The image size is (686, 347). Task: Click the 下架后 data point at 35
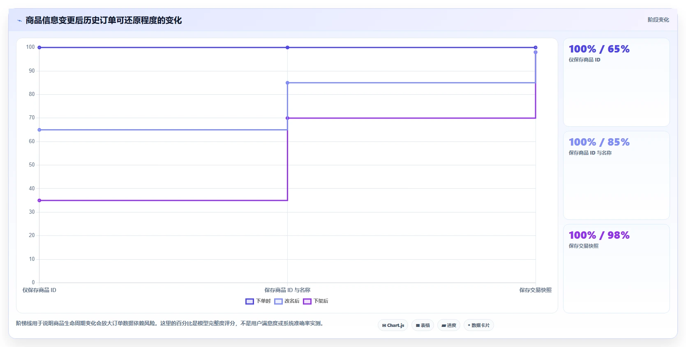point(39,201)
